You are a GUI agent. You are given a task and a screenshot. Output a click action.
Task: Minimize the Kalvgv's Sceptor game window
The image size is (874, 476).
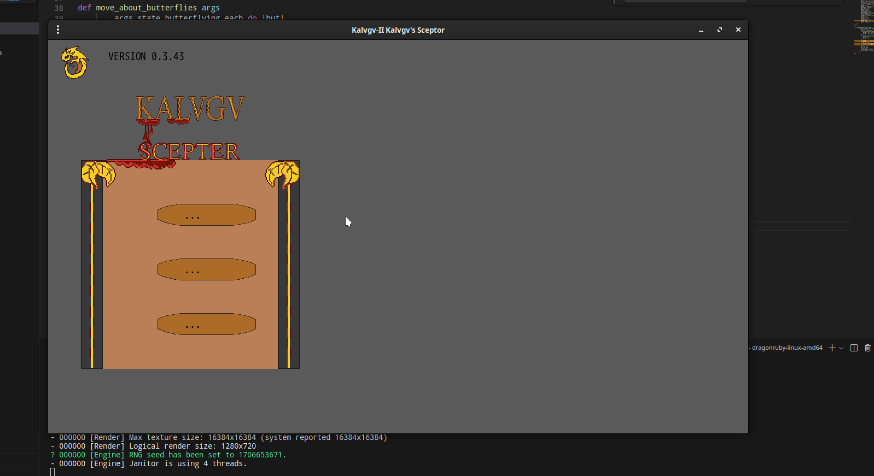coord(701,30)
